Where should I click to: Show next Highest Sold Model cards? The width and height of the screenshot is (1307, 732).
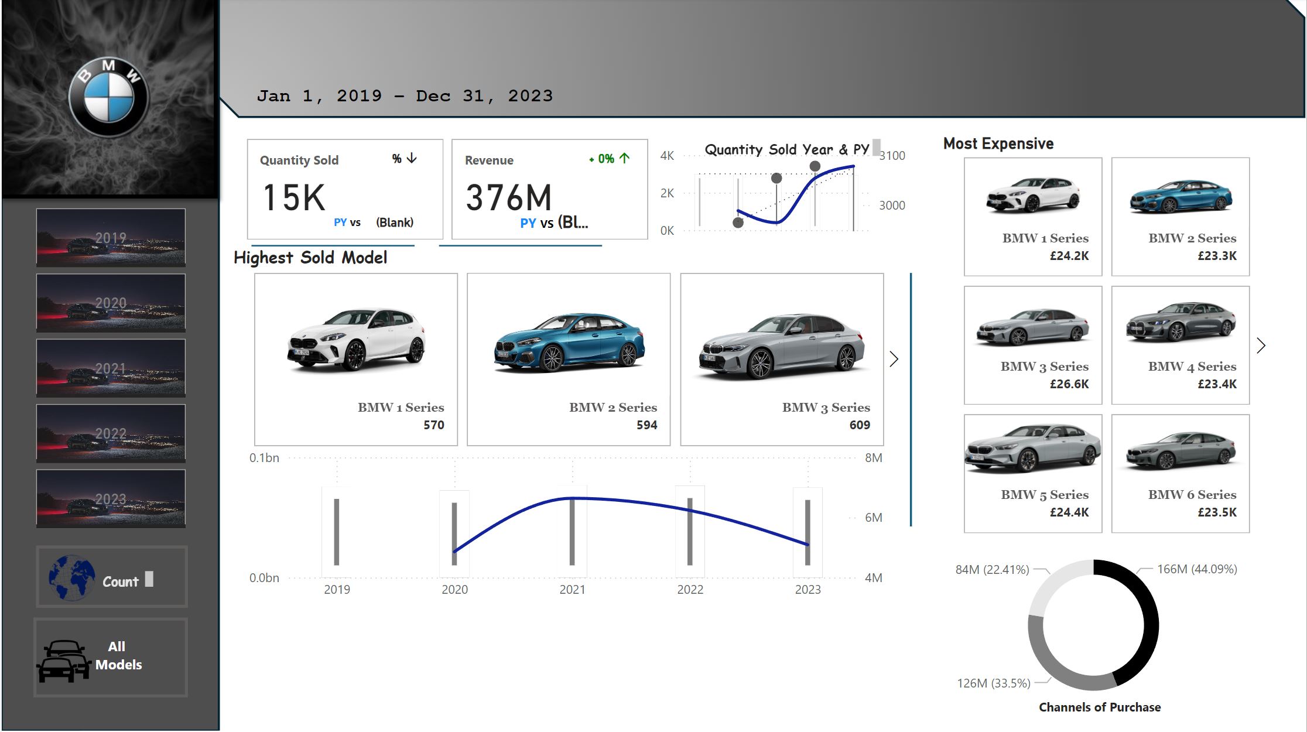click(894, 359)
